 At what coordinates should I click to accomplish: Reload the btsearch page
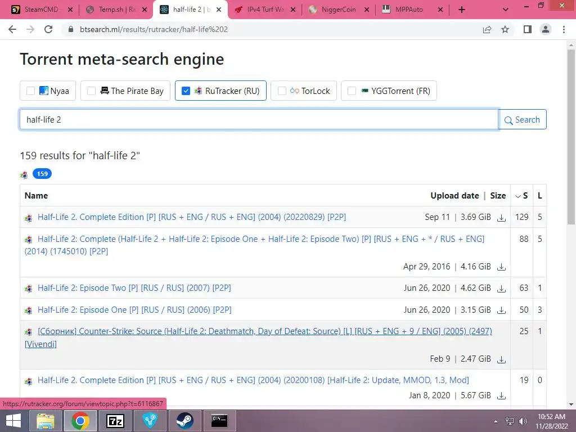pyautogui.click(x=48, y=29)
